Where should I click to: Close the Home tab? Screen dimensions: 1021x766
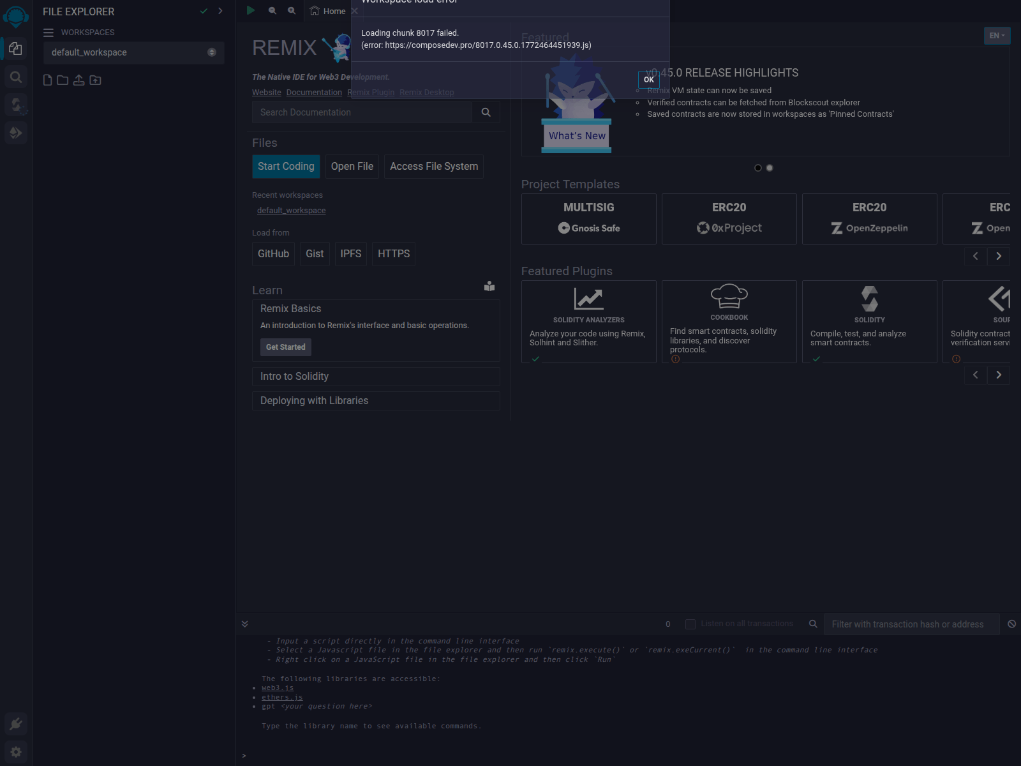pyautogui.click(x=355, y=11)
